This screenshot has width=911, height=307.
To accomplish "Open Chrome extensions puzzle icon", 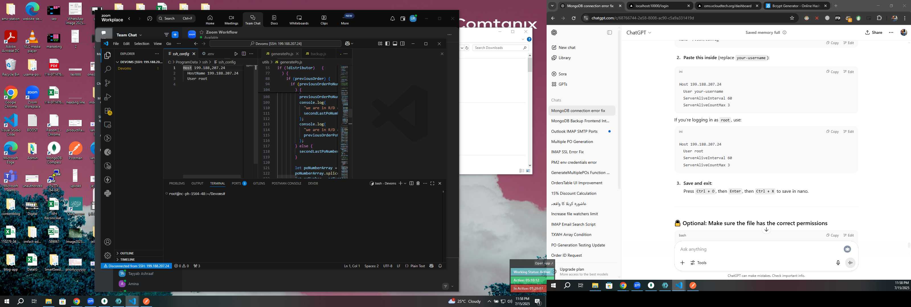I will (x=879, y=18).
